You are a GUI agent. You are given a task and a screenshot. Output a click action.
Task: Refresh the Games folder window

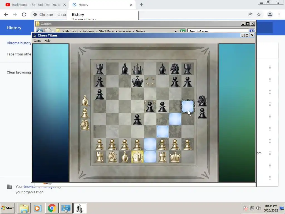pos(183,31)
